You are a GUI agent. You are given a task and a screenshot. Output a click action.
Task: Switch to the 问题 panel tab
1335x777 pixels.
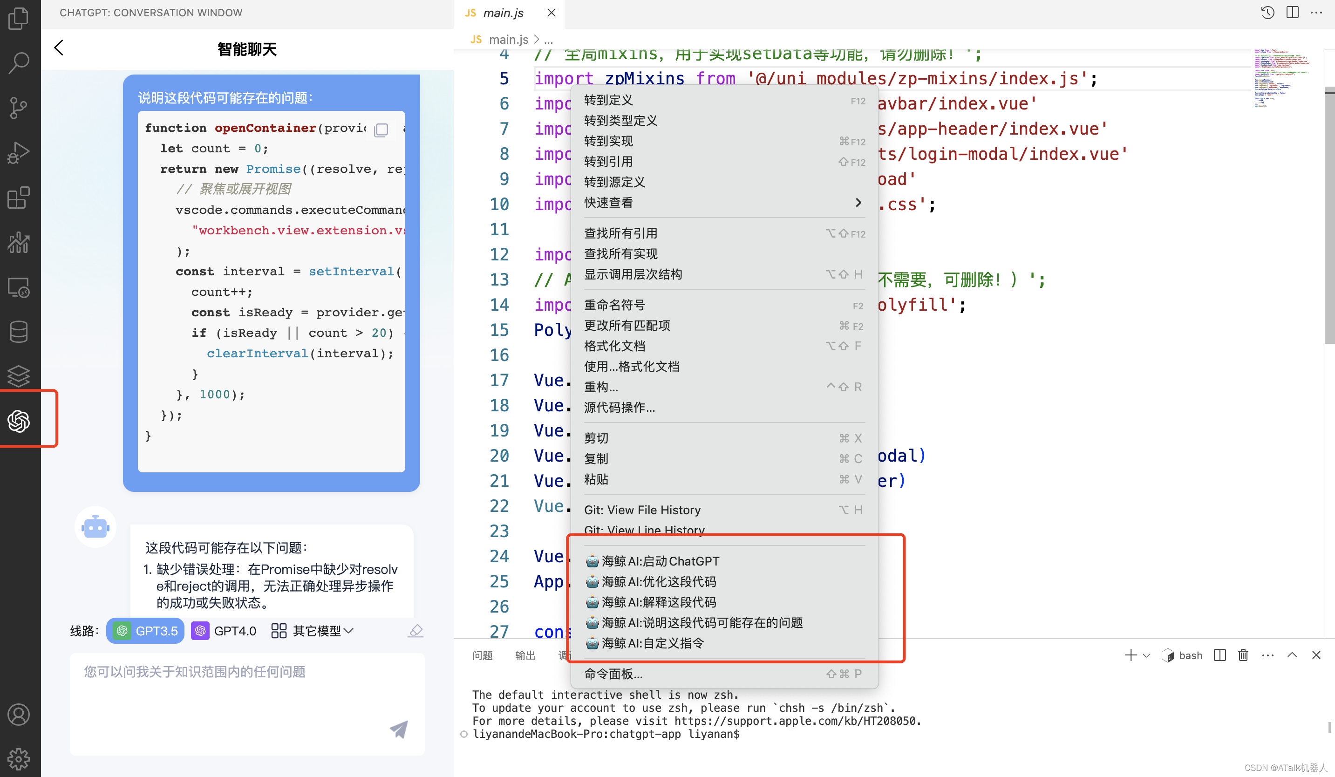pos(482,656)
